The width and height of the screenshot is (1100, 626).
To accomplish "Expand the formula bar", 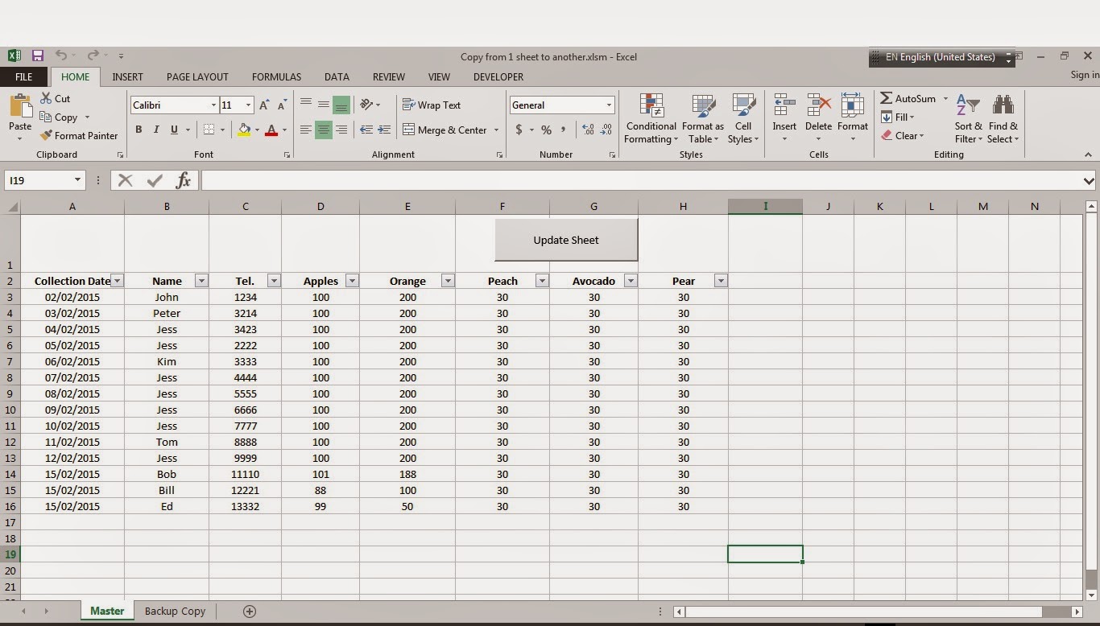I will [1089, 181].
